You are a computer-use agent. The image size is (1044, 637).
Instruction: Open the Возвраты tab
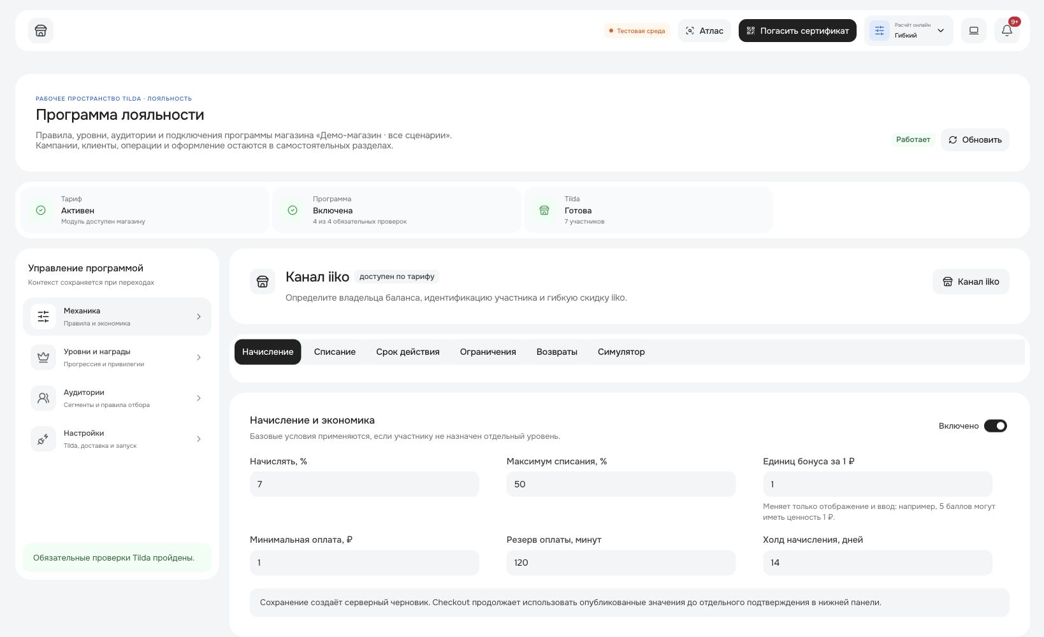click(x=557, y=352)
